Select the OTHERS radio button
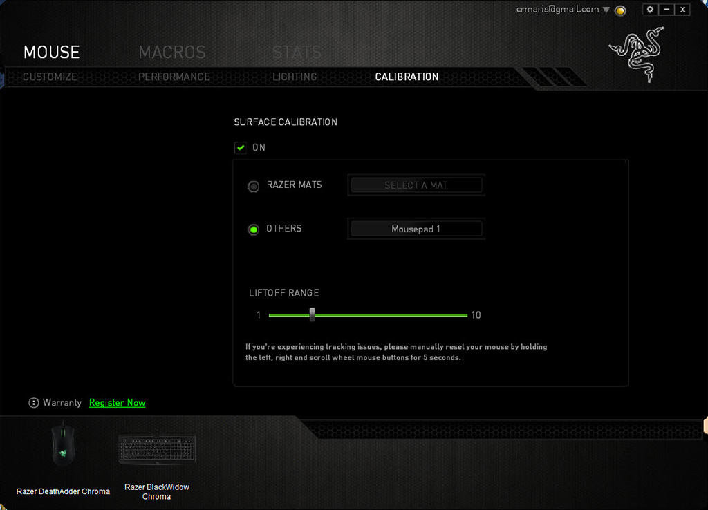The image size is (708, 510). pyautogui.click(x=253, y=229)
